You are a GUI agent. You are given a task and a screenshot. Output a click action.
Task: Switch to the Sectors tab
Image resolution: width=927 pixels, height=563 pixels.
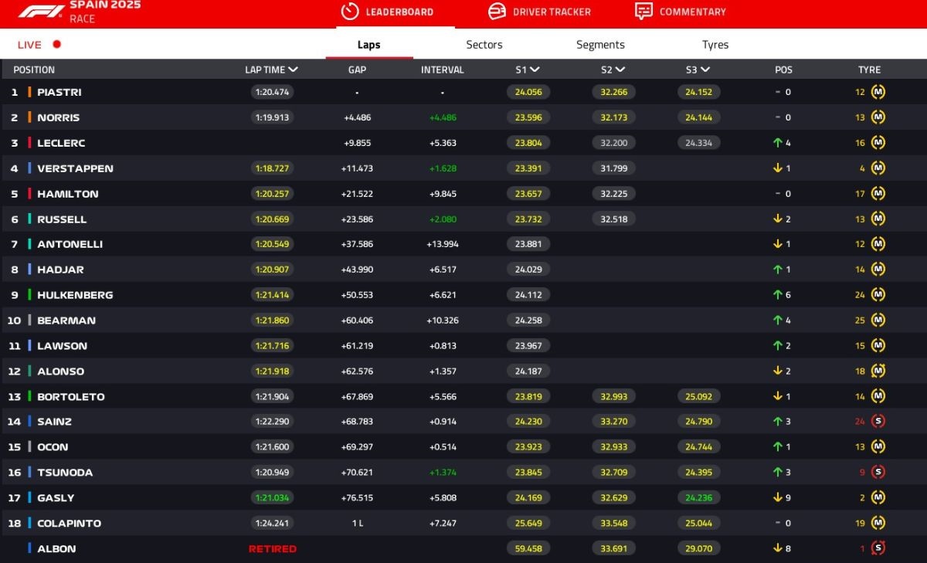(484, 45)
